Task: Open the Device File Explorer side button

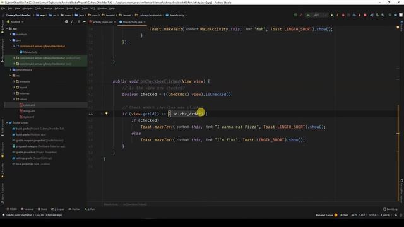Action: (401, 190)
